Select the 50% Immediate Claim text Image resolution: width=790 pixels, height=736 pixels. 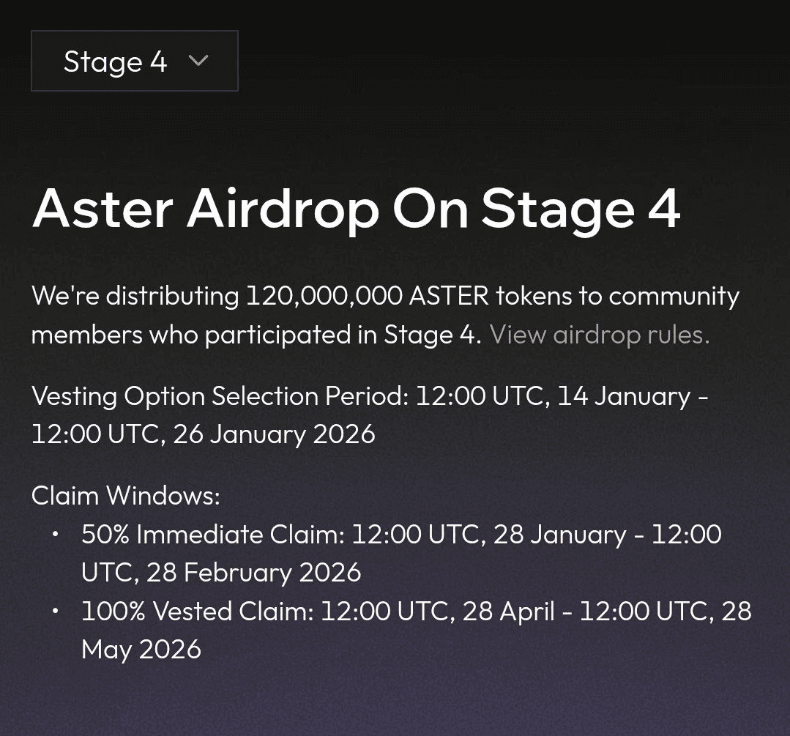point(212,535)
